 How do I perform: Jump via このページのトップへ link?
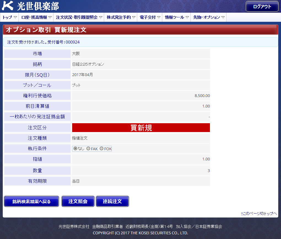(259, 213)
